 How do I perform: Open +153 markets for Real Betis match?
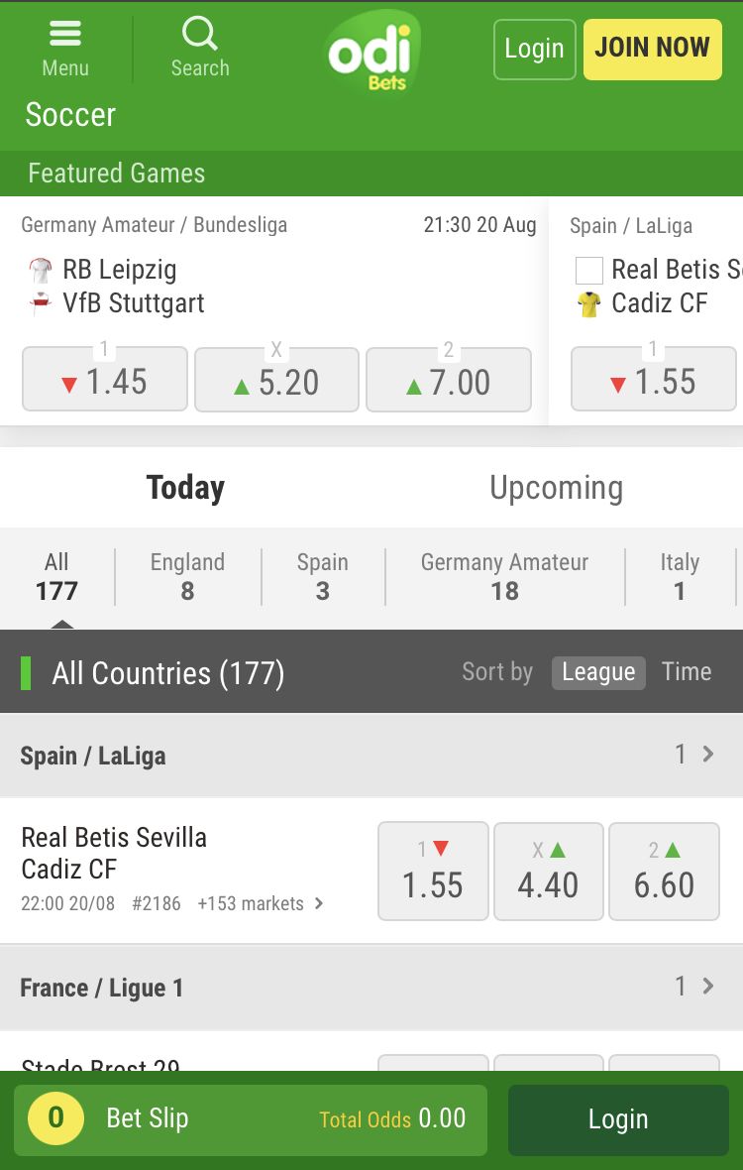(261, 903)
